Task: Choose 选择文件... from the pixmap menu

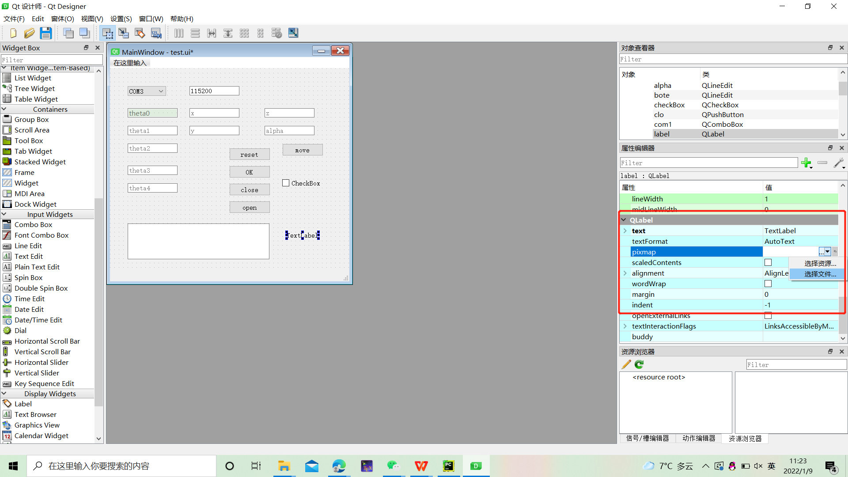Action: (x=820, y=274)
